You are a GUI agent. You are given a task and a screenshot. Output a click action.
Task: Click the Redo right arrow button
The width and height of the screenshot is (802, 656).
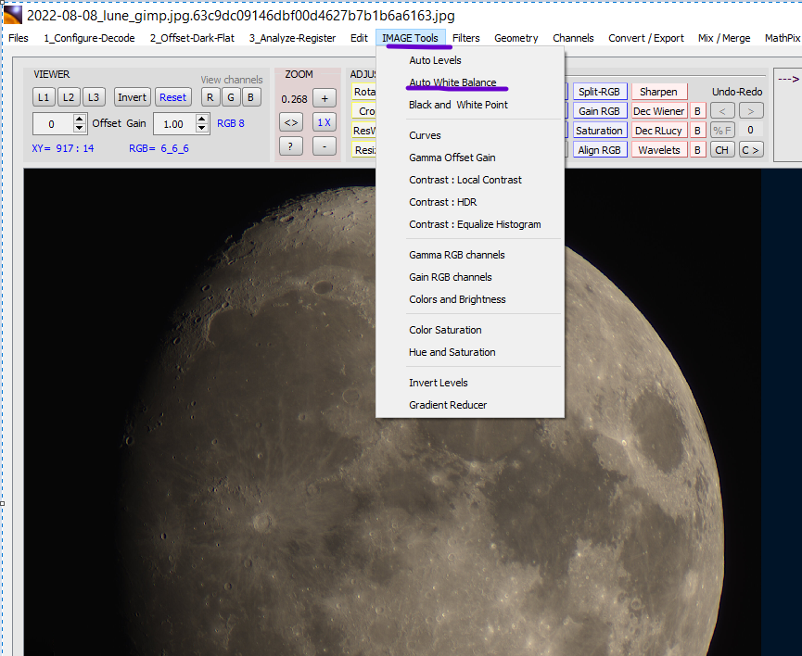tap(751, 111)
